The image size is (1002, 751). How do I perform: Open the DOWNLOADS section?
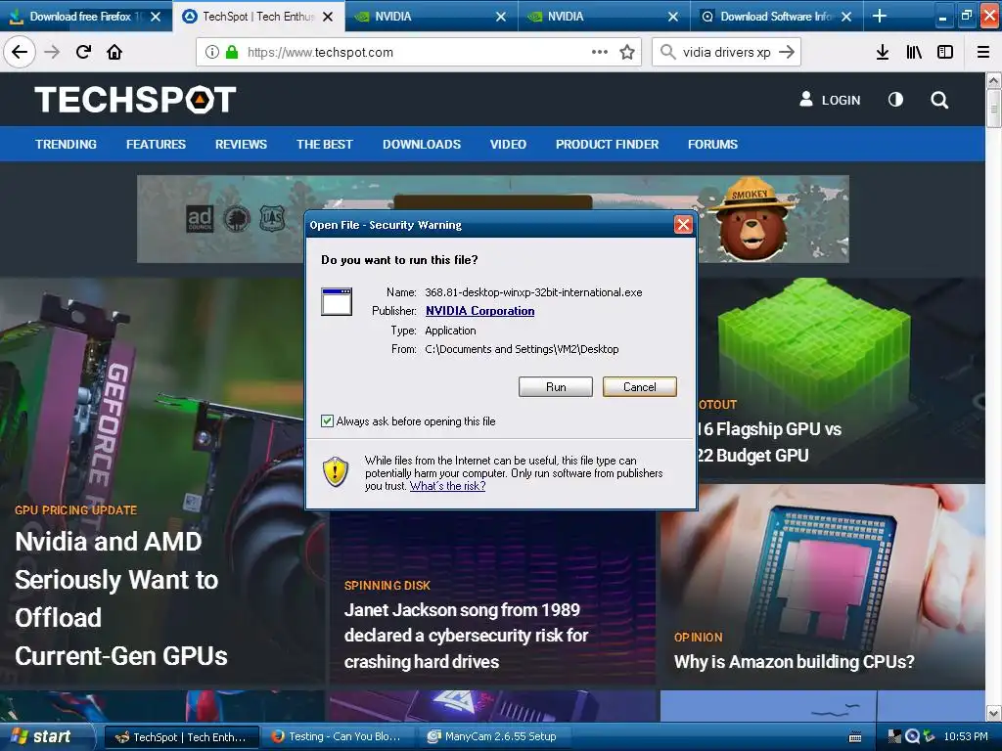click(422, 145)
